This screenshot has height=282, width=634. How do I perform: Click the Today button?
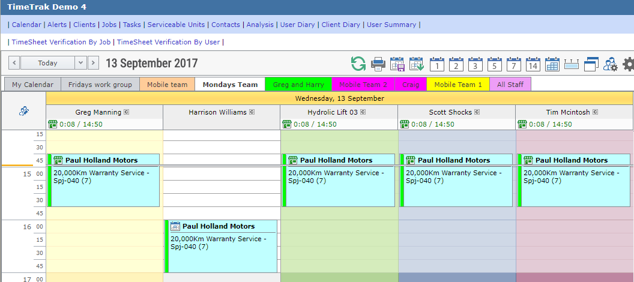coord(47,63)
